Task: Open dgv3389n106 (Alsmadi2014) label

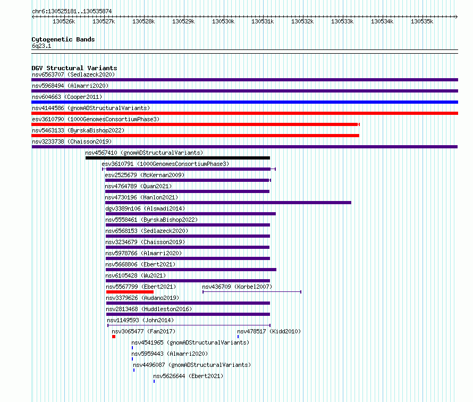Action: [x=145, y=208]
